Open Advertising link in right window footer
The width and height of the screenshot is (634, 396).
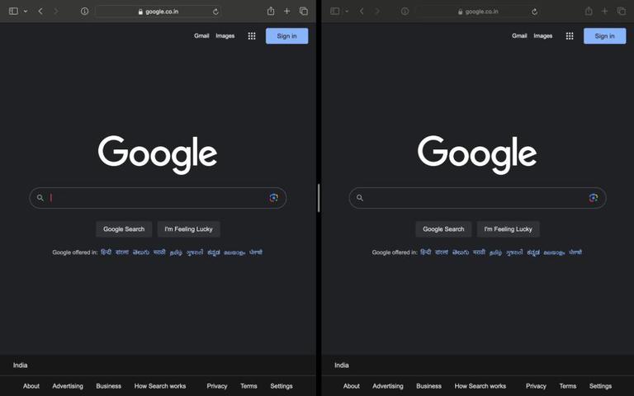coord(388,386)
